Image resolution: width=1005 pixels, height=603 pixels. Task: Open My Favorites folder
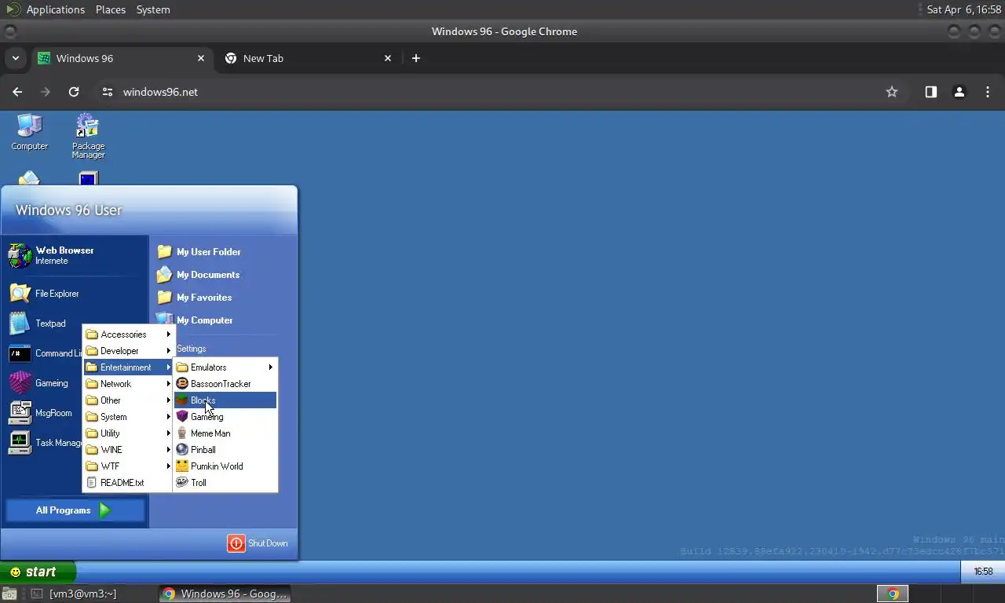195,298
